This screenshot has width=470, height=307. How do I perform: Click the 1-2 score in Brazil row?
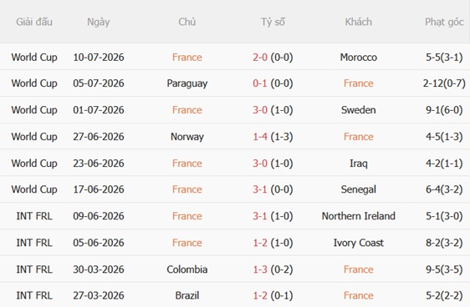coord(260,295)
